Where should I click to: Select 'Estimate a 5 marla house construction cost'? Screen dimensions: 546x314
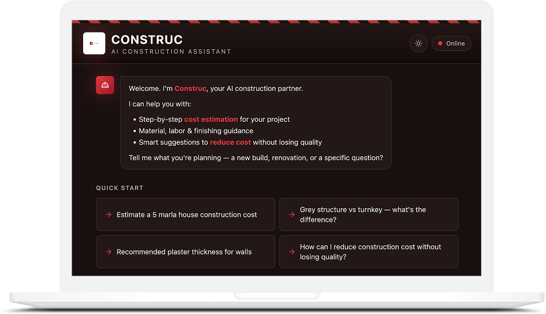(186, 214)
